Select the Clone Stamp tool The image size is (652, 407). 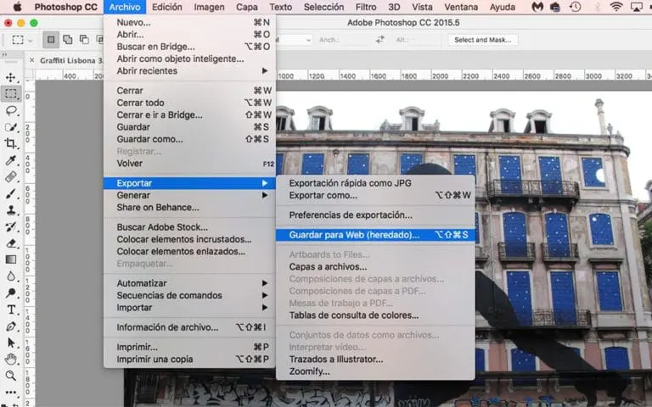(11, 210)
